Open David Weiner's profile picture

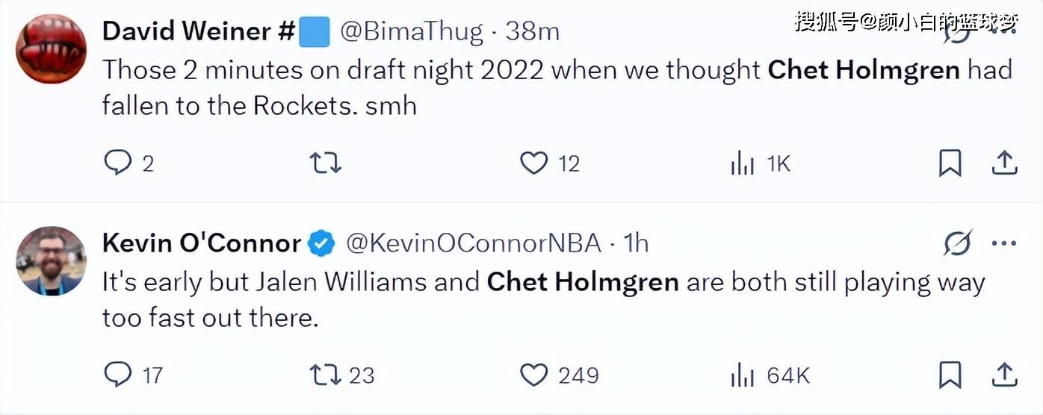pyautogui.click(x=52, y=49)
